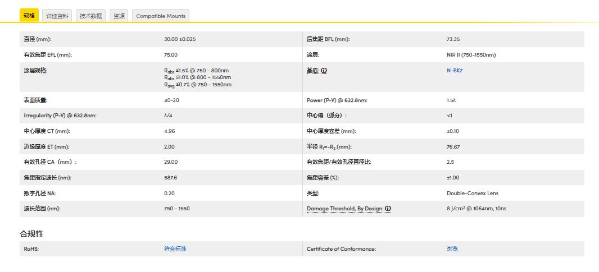The width and height of the screenshot is (599, 272).
Task: Select the 规格 tab
Action: (29, 15)
